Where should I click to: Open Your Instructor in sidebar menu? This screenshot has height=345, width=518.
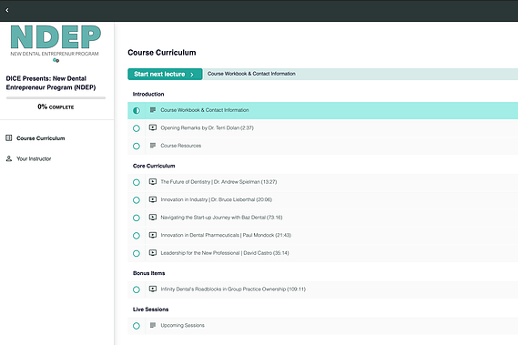point(34,158)
